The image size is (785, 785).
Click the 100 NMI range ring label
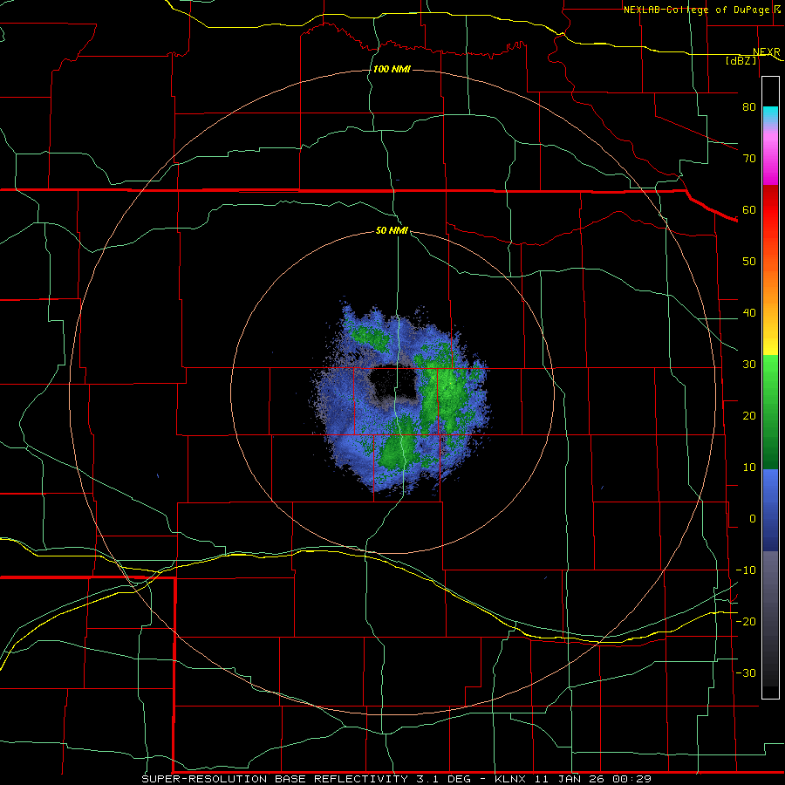[x=392, y=69]
